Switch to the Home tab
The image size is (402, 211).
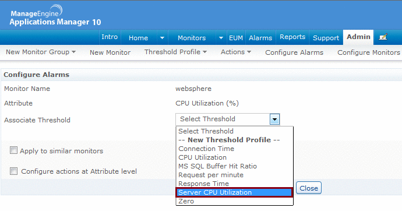pos(139,38)
